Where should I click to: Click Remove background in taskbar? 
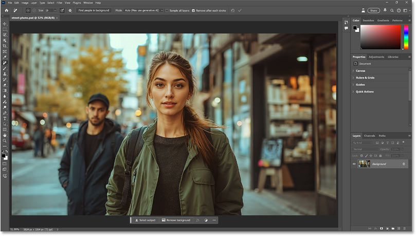[176, 221]
